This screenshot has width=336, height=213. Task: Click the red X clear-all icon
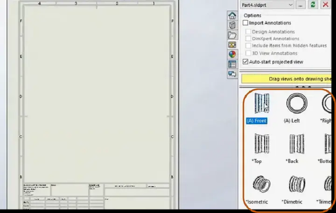pos(325,5)
